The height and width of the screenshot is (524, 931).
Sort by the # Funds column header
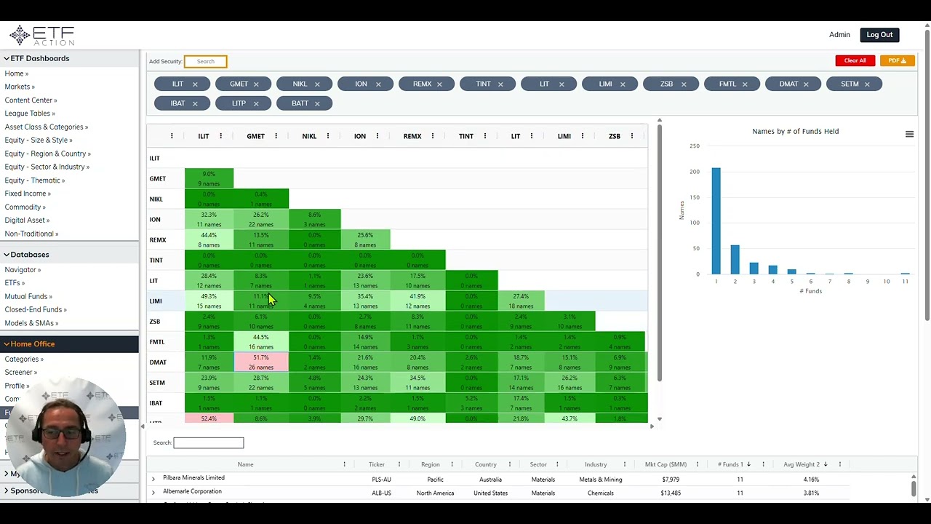click(x=730, y=464)
